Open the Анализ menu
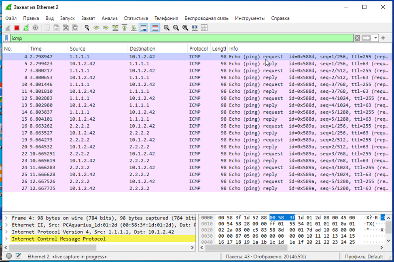The width and height of the screenshot is (394, 262). 109,18
